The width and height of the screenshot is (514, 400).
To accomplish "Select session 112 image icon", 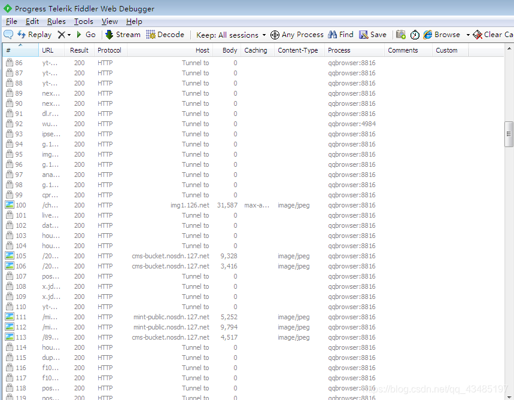I will [10, 326].
